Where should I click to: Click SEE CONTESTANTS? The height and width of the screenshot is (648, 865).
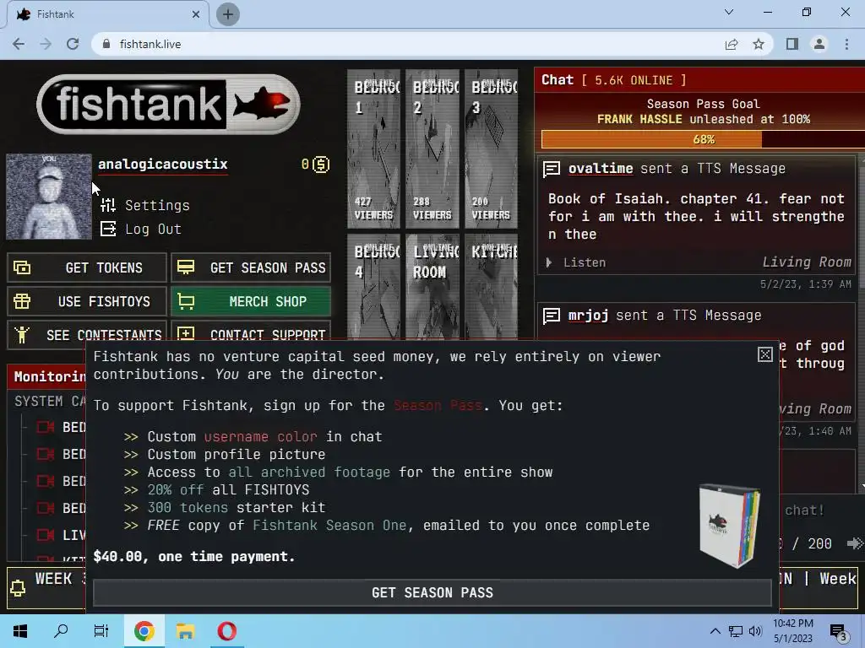pos(87,334)
